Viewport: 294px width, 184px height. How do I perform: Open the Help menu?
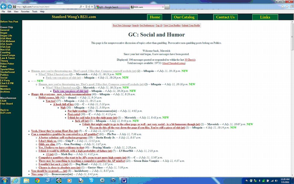tap(42, 11)
